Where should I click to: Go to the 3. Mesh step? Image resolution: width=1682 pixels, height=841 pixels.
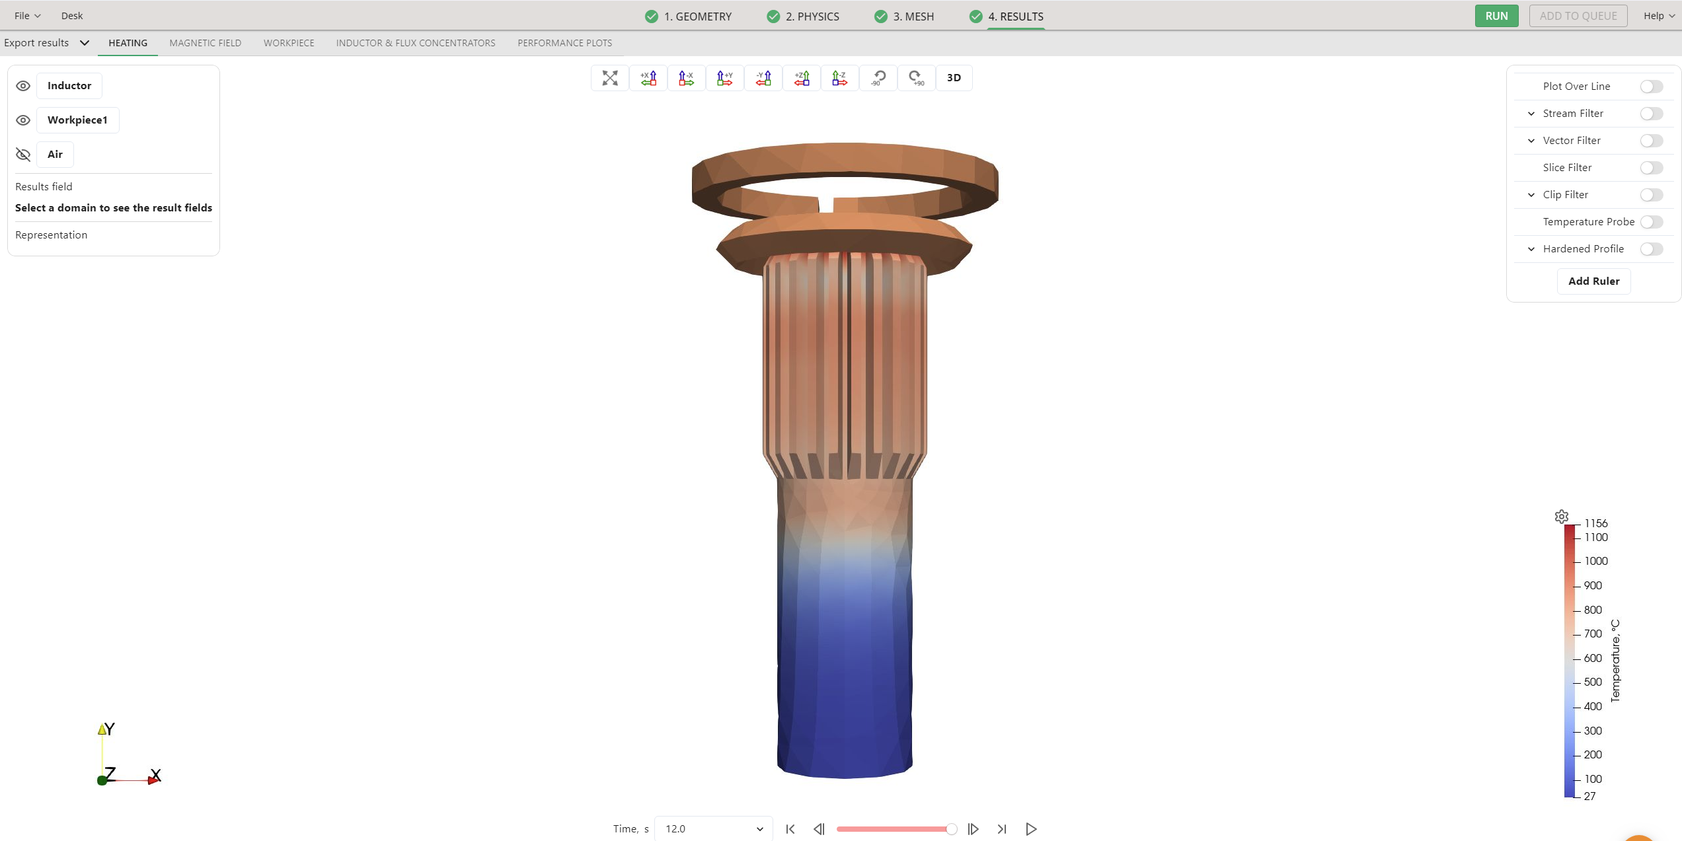[x=904, y=17]
